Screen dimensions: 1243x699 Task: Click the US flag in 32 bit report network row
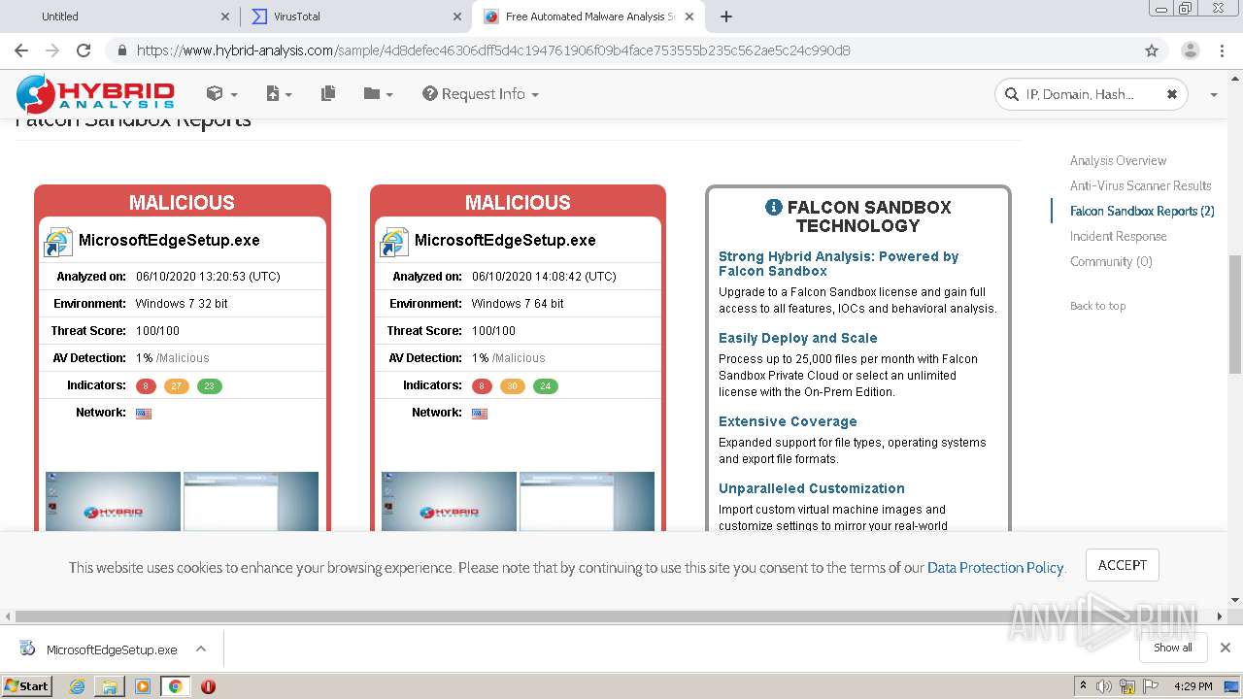[144, 414]
